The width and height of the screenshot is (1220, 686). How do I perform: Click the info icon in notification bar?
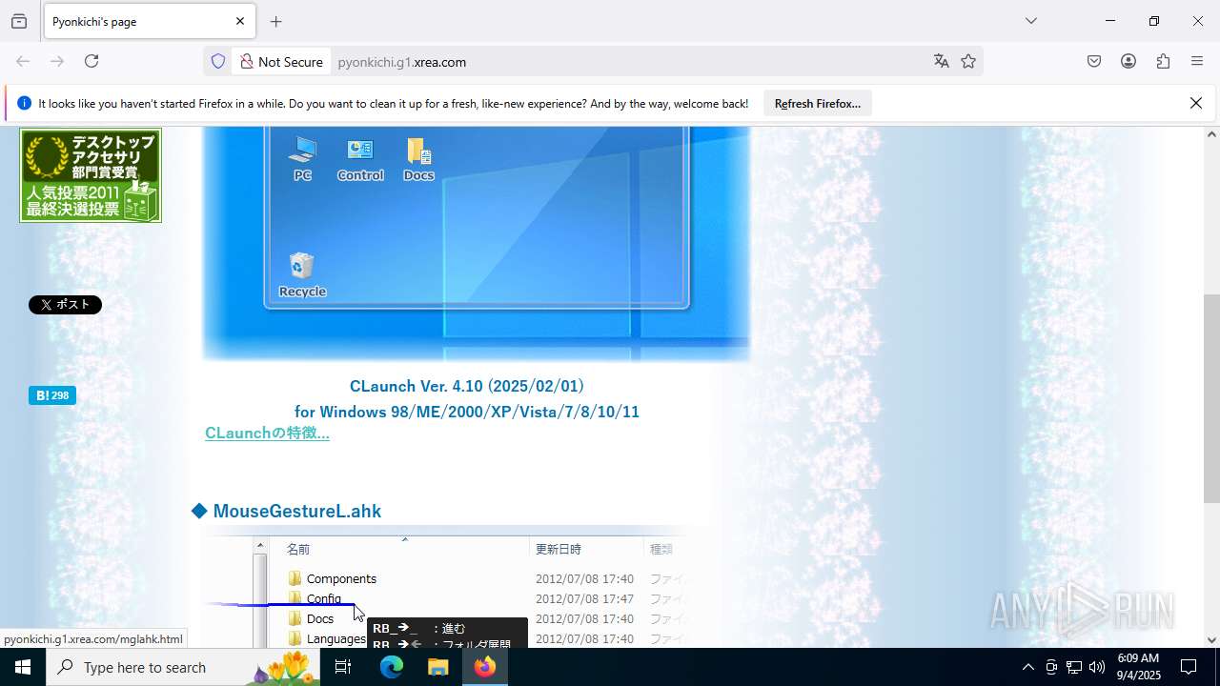pyautogui.click(x=24, y=103)
